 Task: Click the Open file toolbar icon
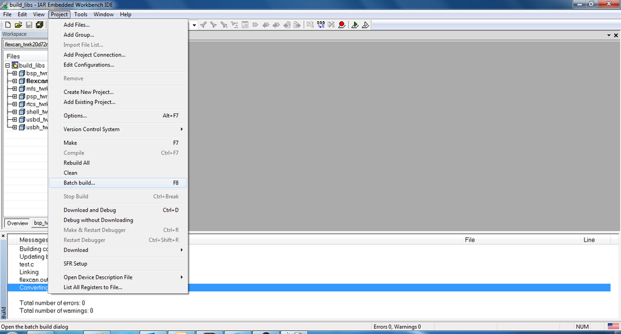click(18, 25)
